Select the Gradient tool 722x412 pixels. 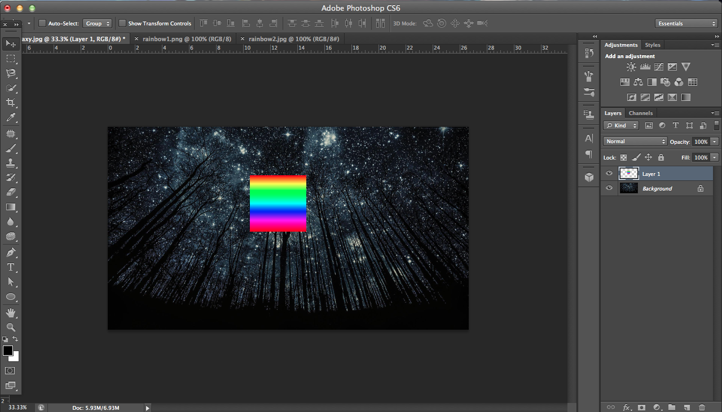pyautogui.click(x=11, y=207)
